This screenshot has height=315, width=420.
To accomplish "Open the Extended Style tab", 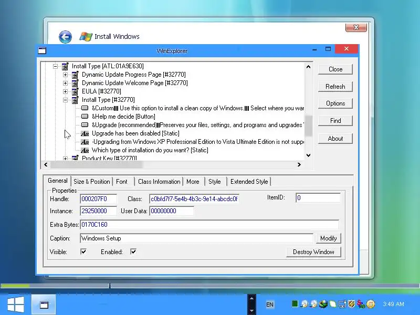I will [249, 182].
